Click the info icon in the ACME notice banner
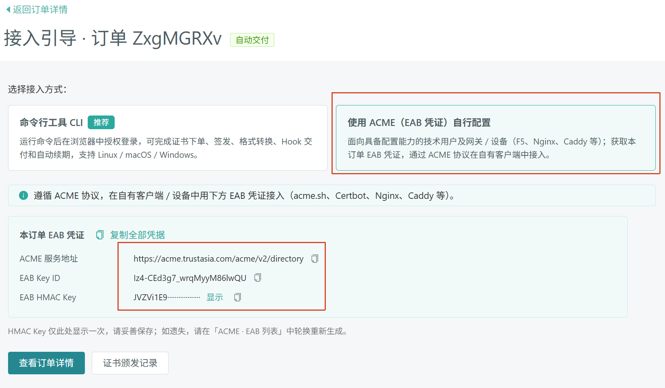Screen dimensions: 665x388 (23, 196)
